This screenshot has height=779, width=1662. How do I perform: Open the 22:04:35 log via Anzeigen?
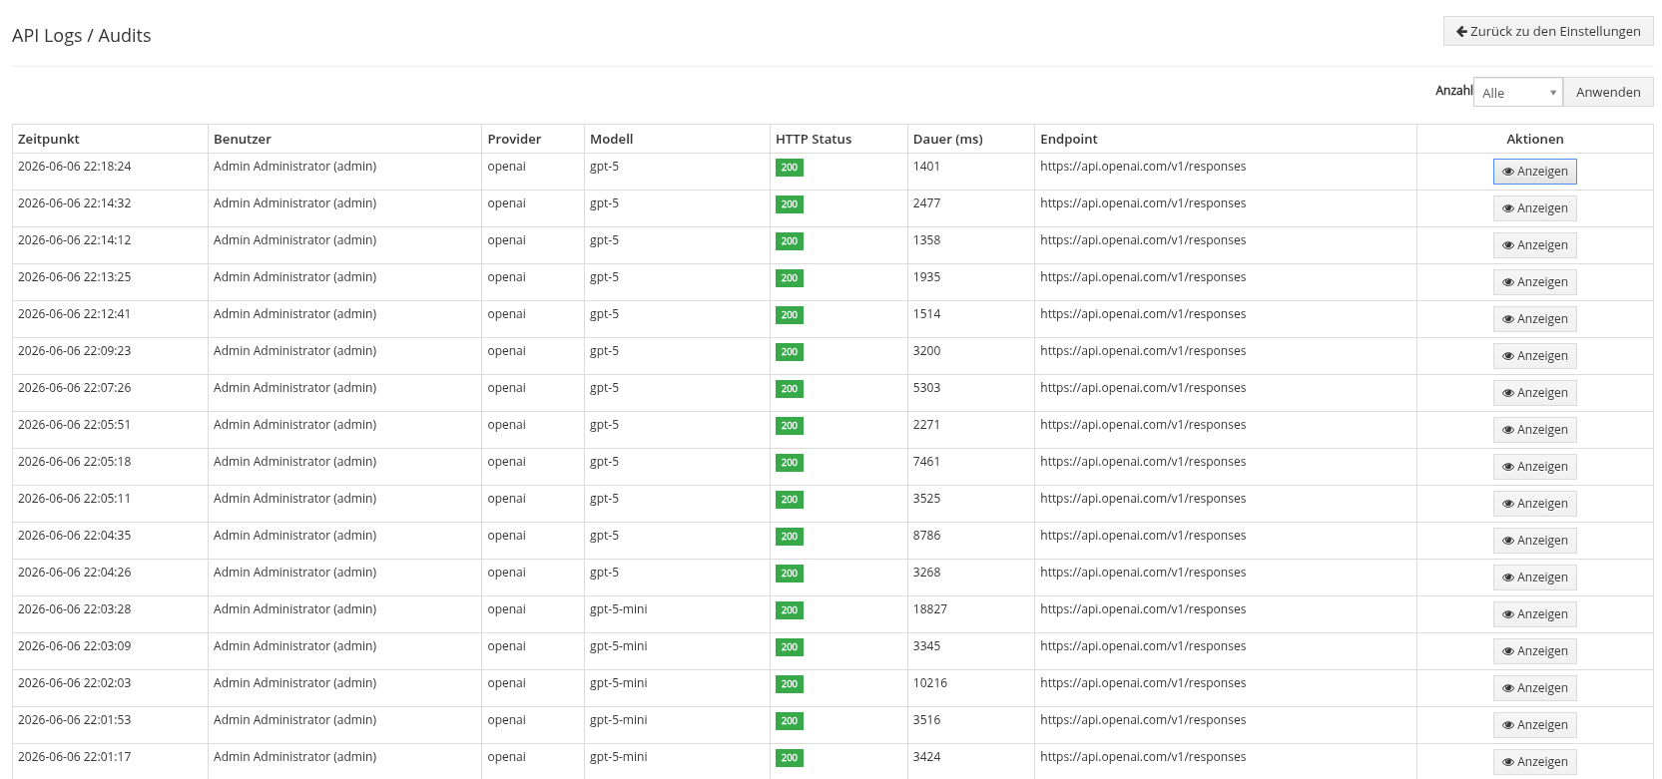click(1534, 541)
